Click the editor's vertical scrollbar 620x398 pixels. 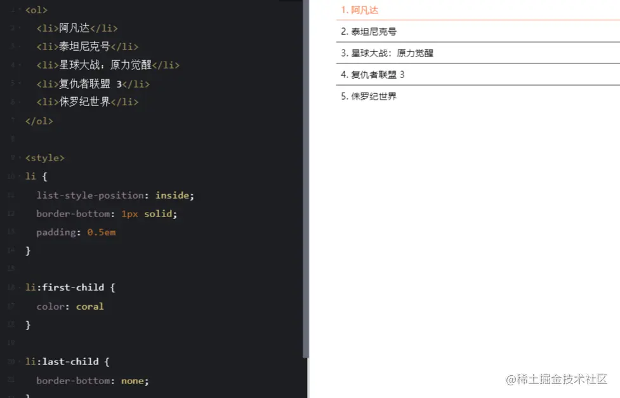[x=306, y=178]
